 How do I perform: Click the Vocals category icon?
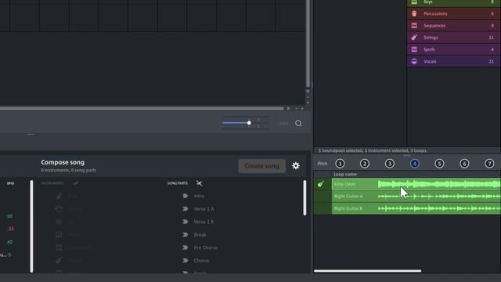click(414, 61)
